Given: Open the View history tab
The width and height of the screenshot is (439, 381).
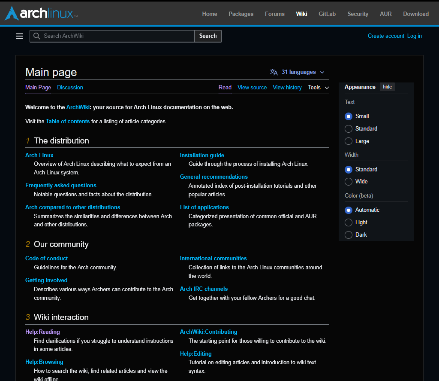Looking at the screenshot, I should click(x=287, y=88).
